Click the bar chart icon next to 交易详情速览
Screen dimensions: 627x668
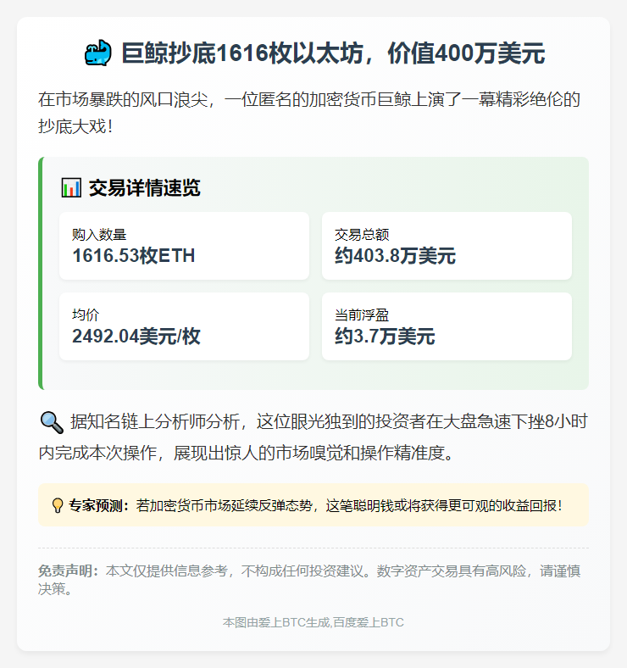(x=71, y=188)
